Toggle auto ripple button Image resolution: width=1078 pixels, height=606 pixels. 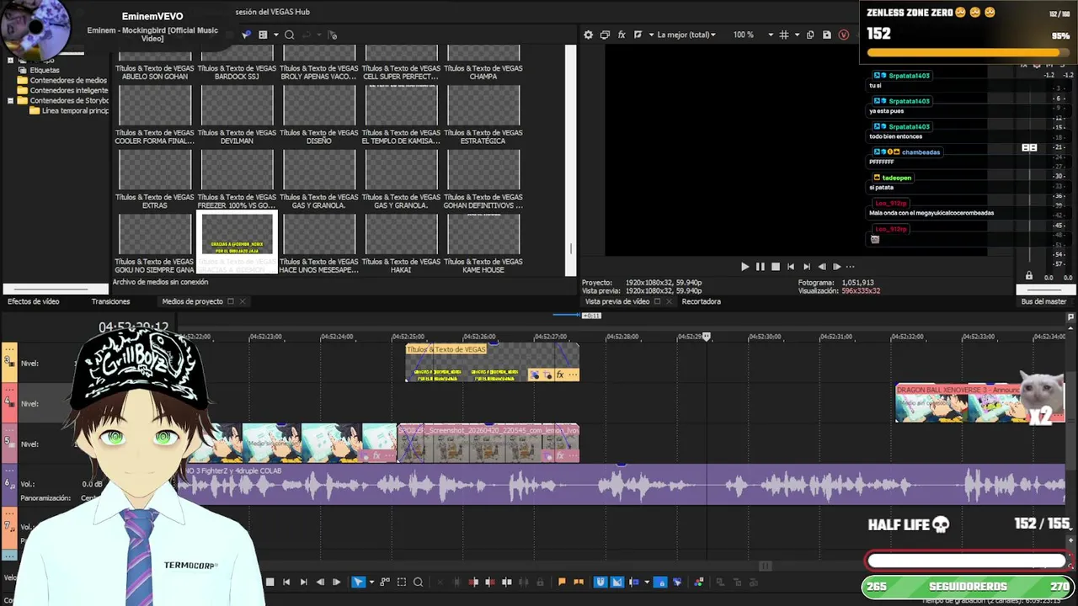[633, 582]
